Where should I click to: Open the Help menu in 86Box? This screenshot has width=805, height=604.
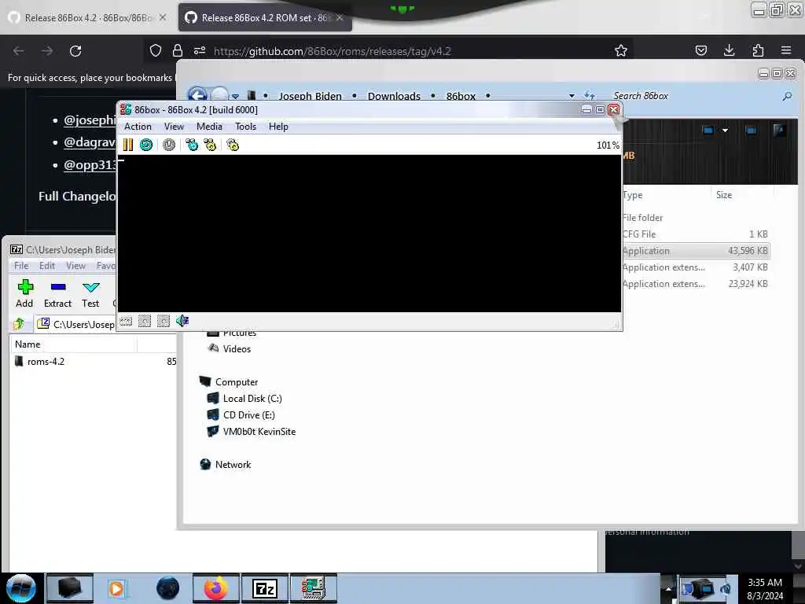click(278, 127)
